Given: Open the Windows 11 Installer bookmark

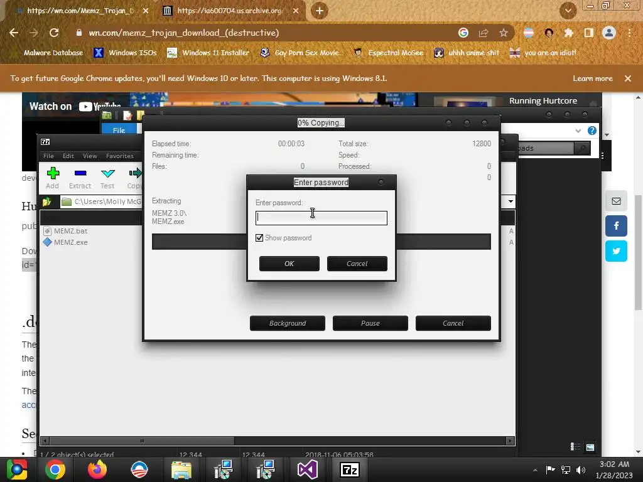Looking at the screenshot, I should pos(208,53).
